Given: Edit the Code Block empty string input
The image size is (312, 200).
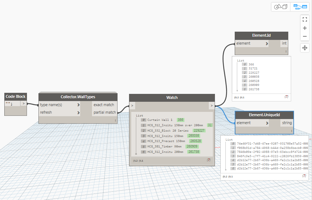Looking at the screenshot, I should click(x=12, y=103).
